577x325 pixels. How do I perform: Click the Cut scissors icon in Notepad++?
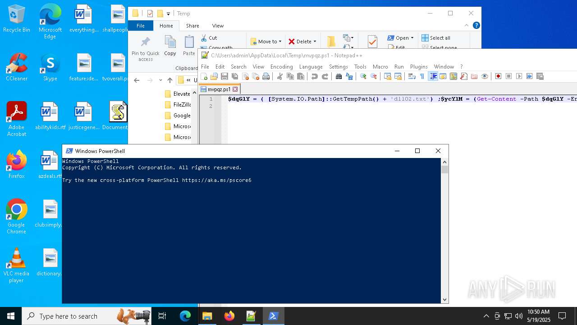[279, 76]
